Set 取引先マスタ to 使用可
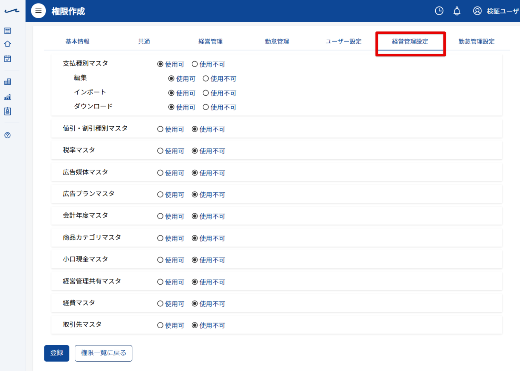Screen dimensions: 520x371 tap(160, 325)
